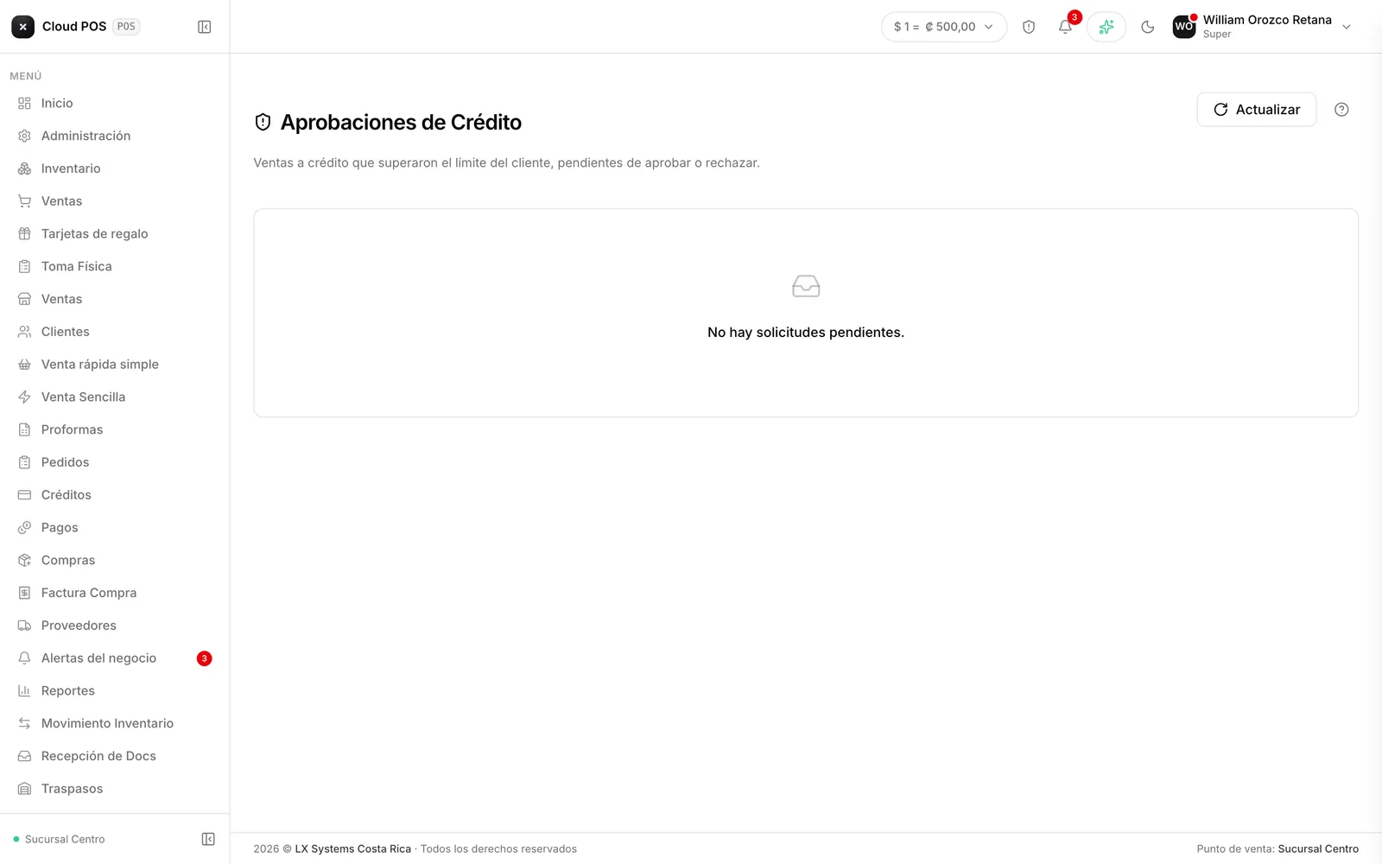The image size is (1382, 864).
Task: Open the green sparkle AI assistant icon
Action: tap(1106, 27)
